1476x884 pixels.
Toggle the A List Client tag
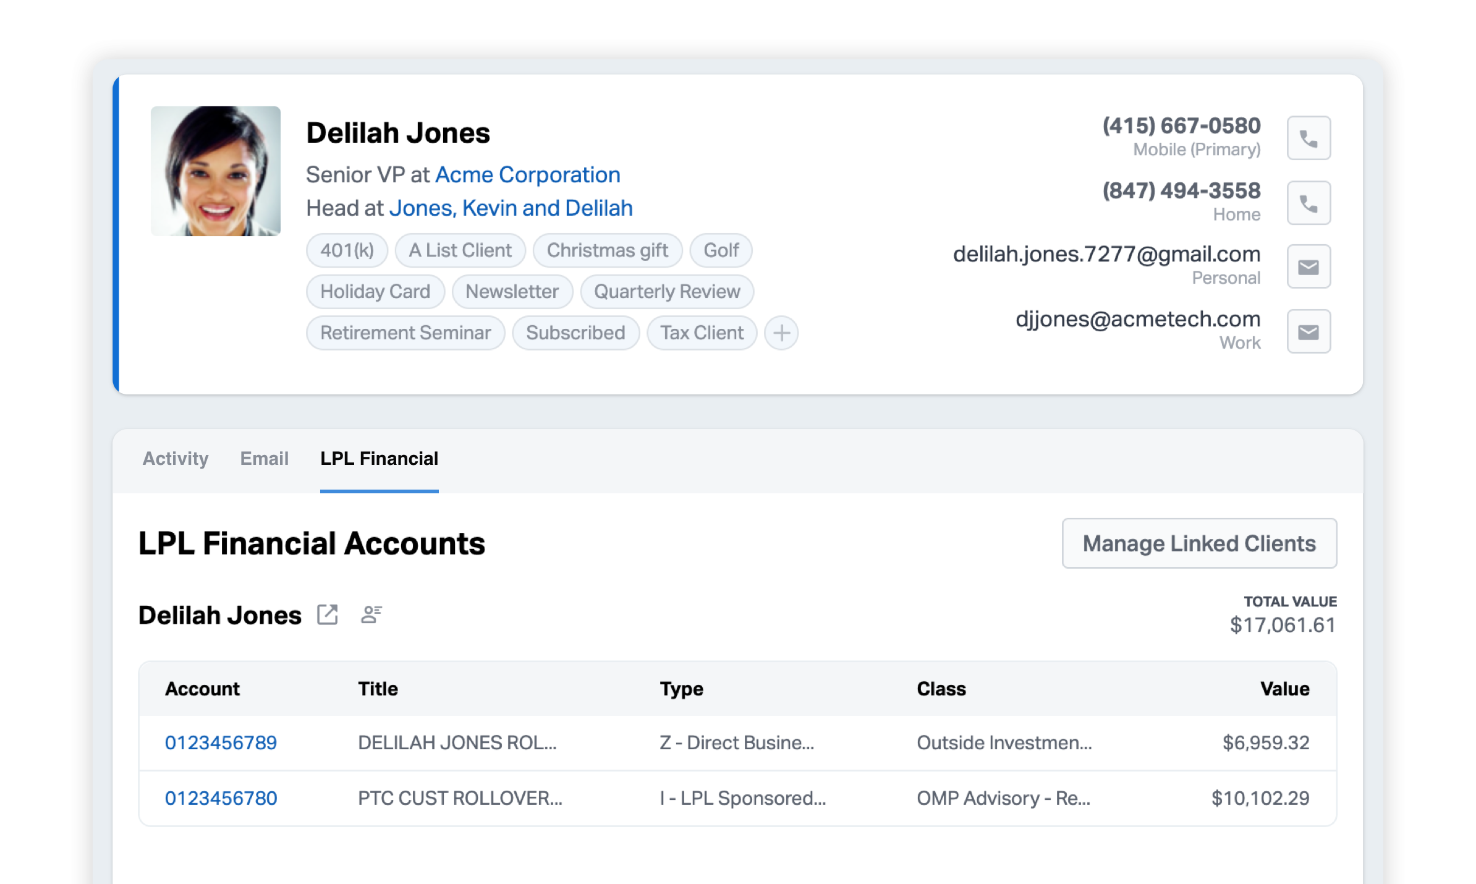point(459,250)
